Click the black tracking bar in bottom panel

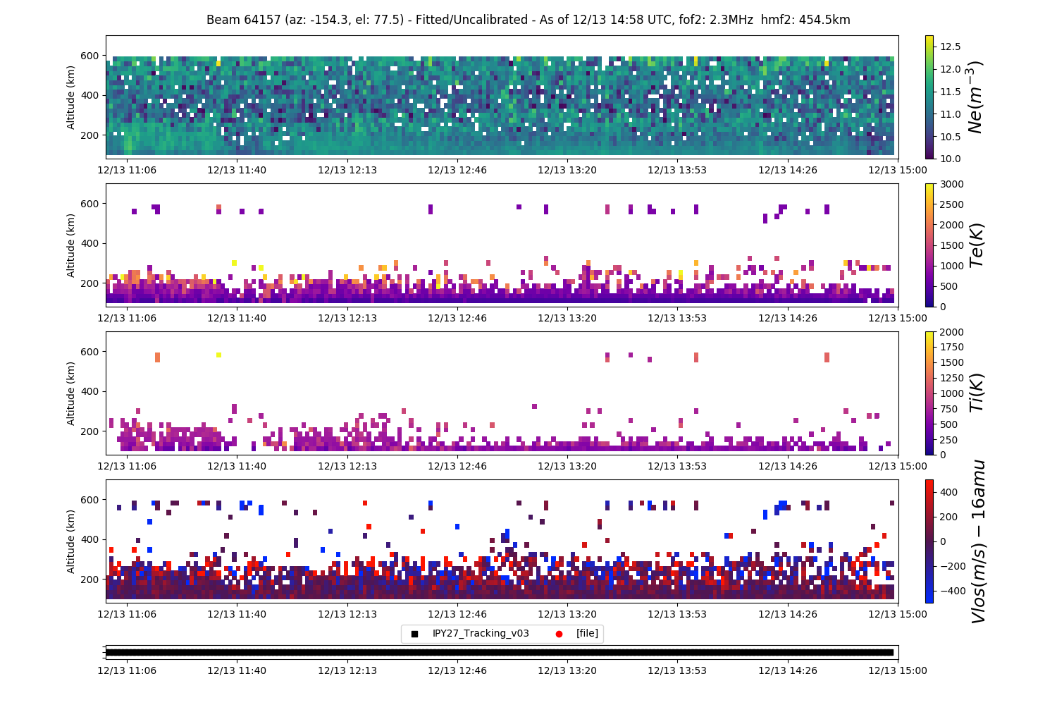[500, 652]
